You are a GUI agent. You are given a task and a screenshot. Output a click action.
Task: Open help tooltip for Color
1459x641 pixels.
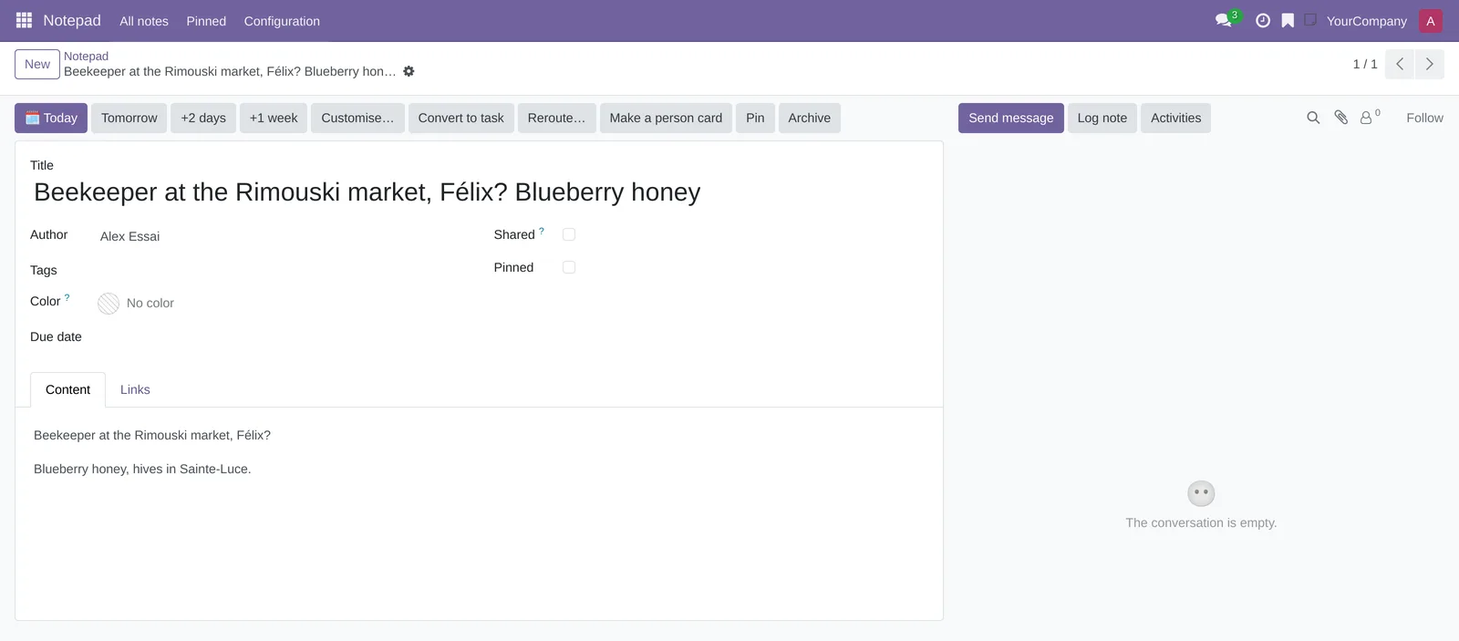67,298
